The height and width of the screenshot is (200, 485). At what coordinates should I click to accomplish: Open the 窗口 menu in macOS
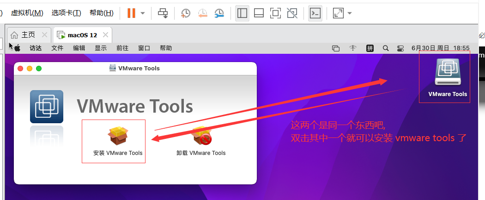click(x=144, y=48)
